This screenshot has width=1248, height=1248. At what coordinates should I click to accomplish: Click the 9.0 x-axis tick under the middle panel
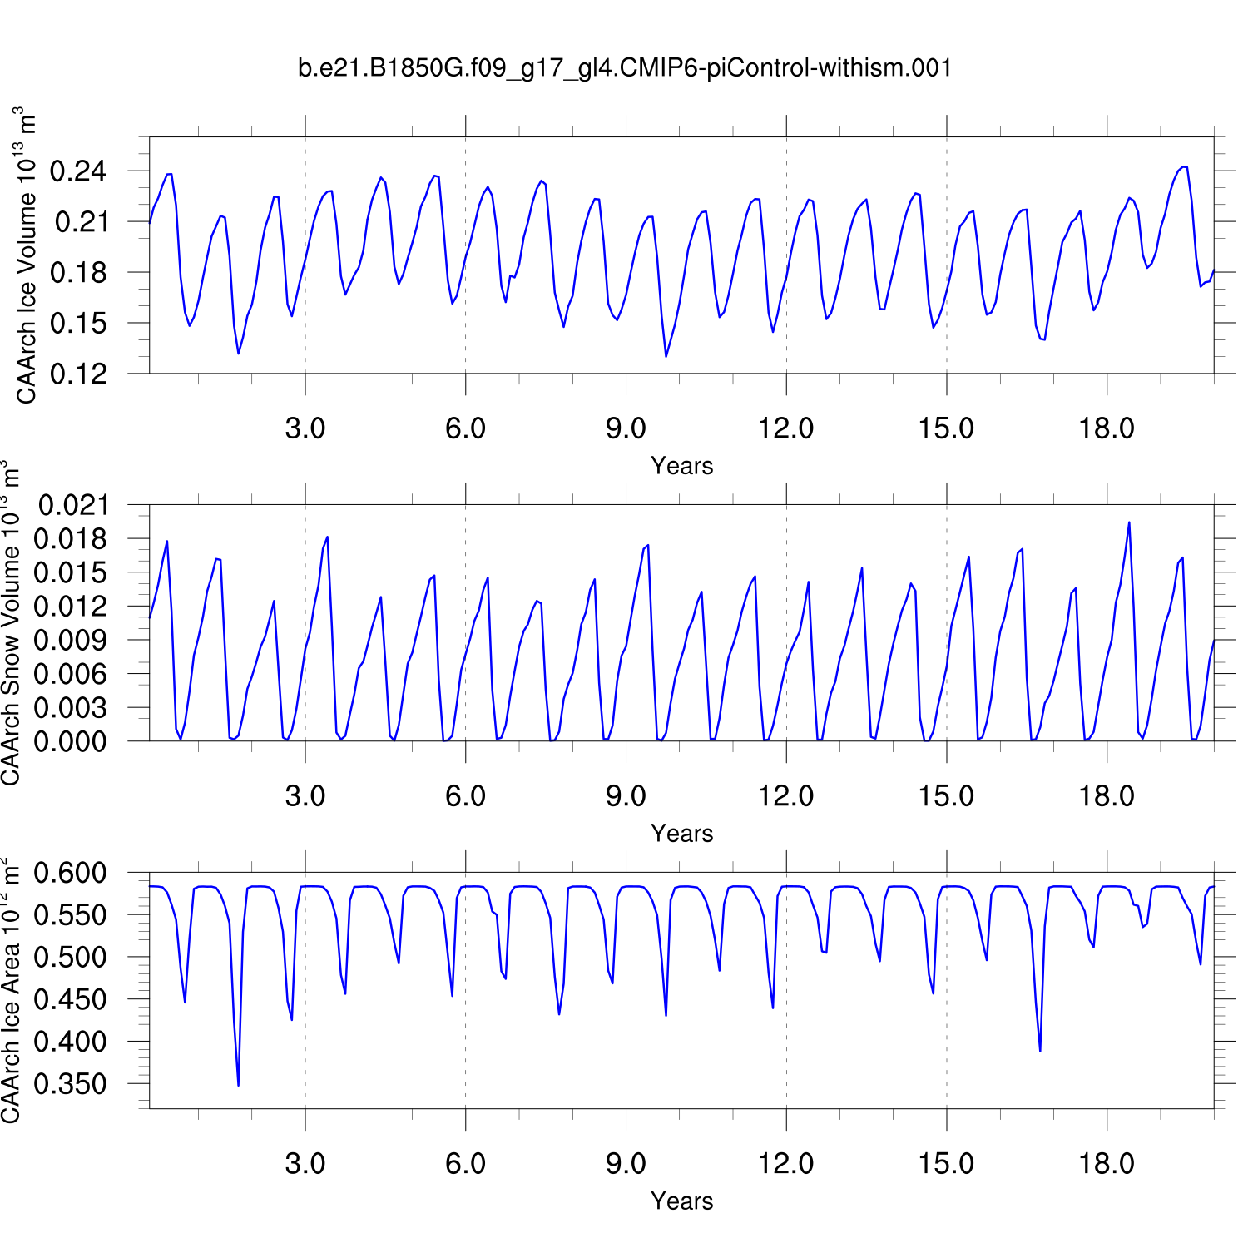click(626, 796)
